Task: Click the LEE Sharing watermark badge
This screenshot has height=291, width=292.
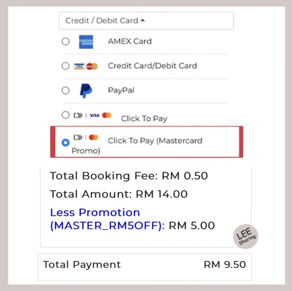Action: (x=246, y=236)
